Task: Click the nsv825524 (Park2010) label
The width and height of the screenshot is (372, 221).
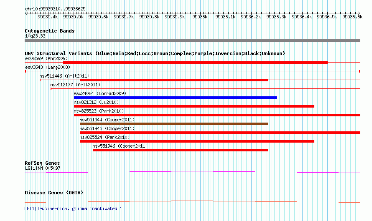Action: point(104,137)
